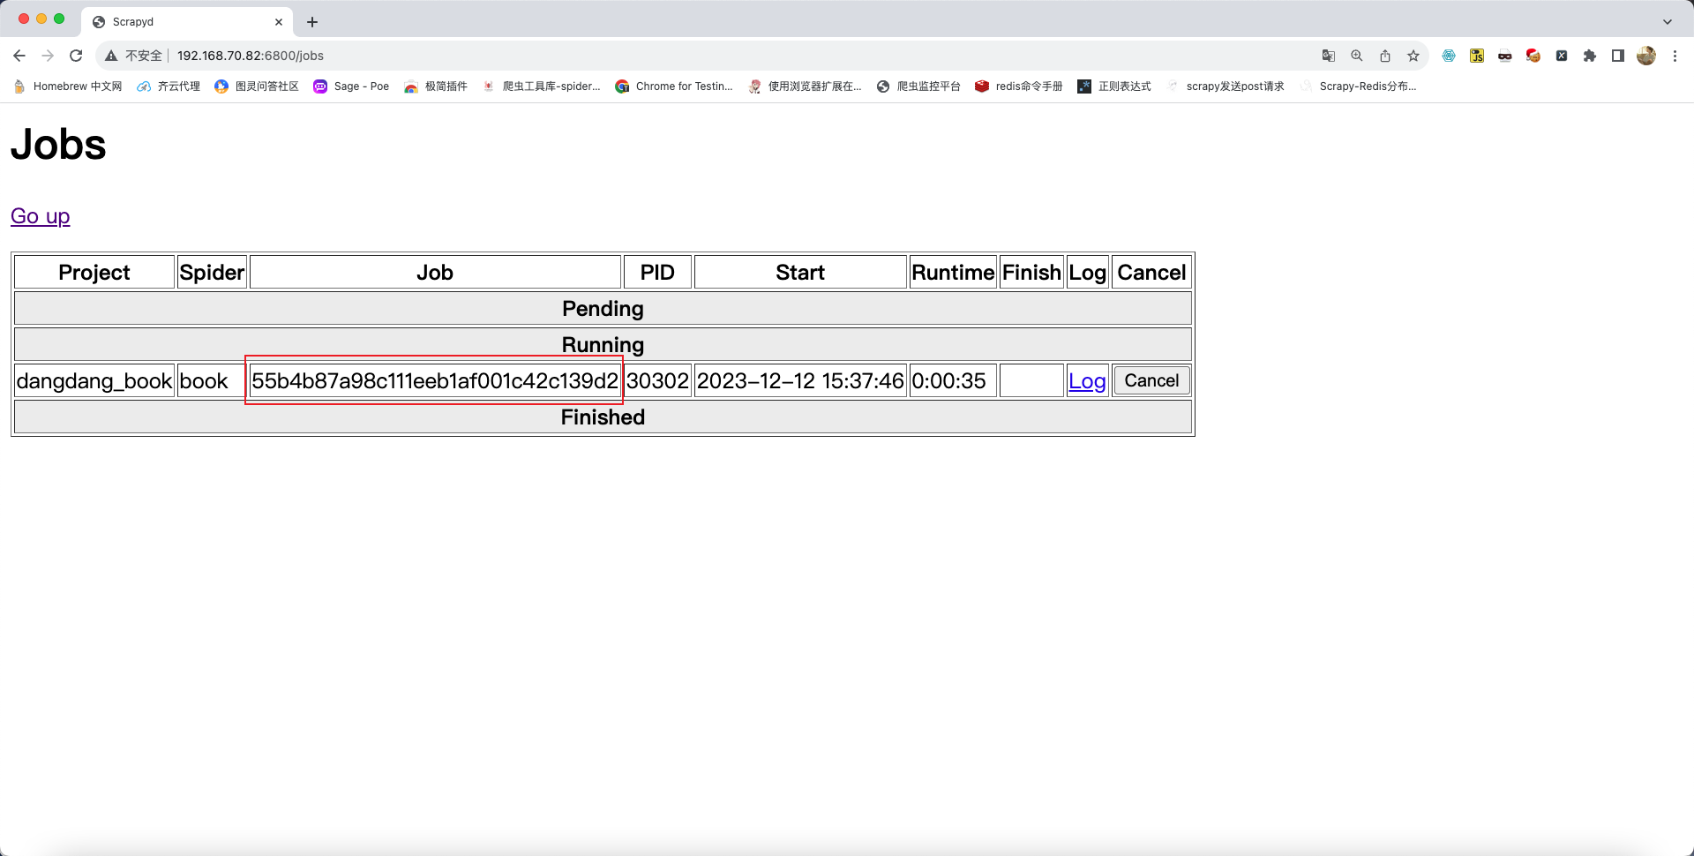
Task: Click the Start column header
Action: pyautogui.click(x=800, y=273)
